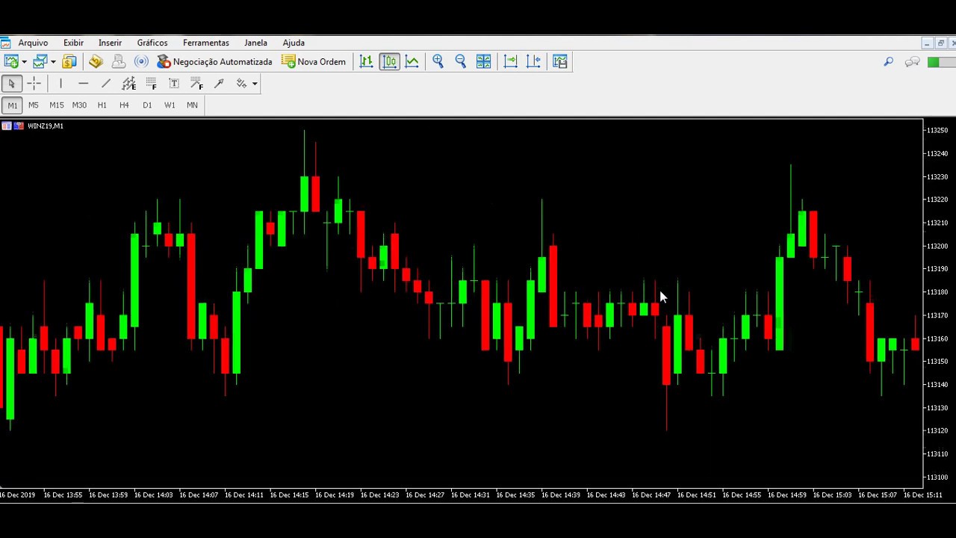The height and width of the screenshot is (538, 956).
Task: Switch to the D1 timeframe
Action: pyautogui.click(x=147, y=105)
